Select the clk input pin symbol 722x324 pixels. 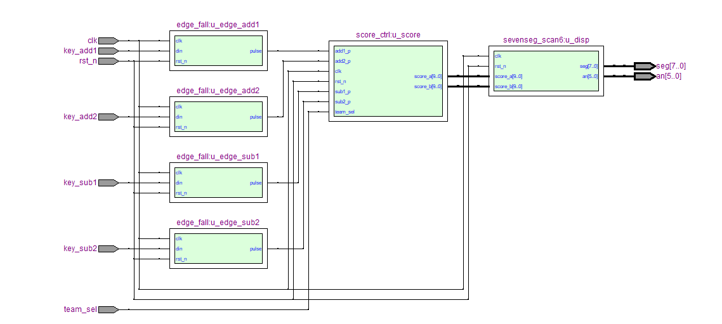click(108, 41)
